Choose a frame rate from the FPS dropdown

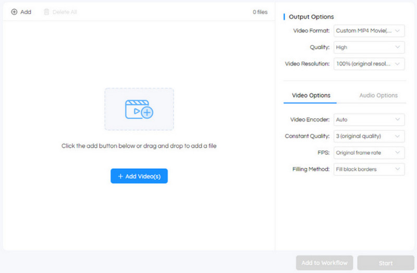[369, 153]
